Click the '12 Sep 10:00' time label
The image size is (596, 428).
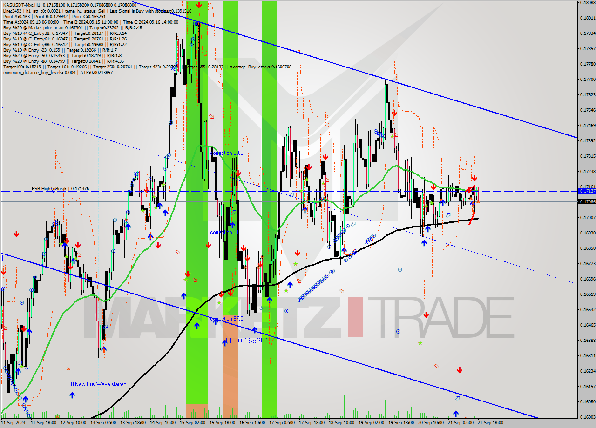click(73, 423)
